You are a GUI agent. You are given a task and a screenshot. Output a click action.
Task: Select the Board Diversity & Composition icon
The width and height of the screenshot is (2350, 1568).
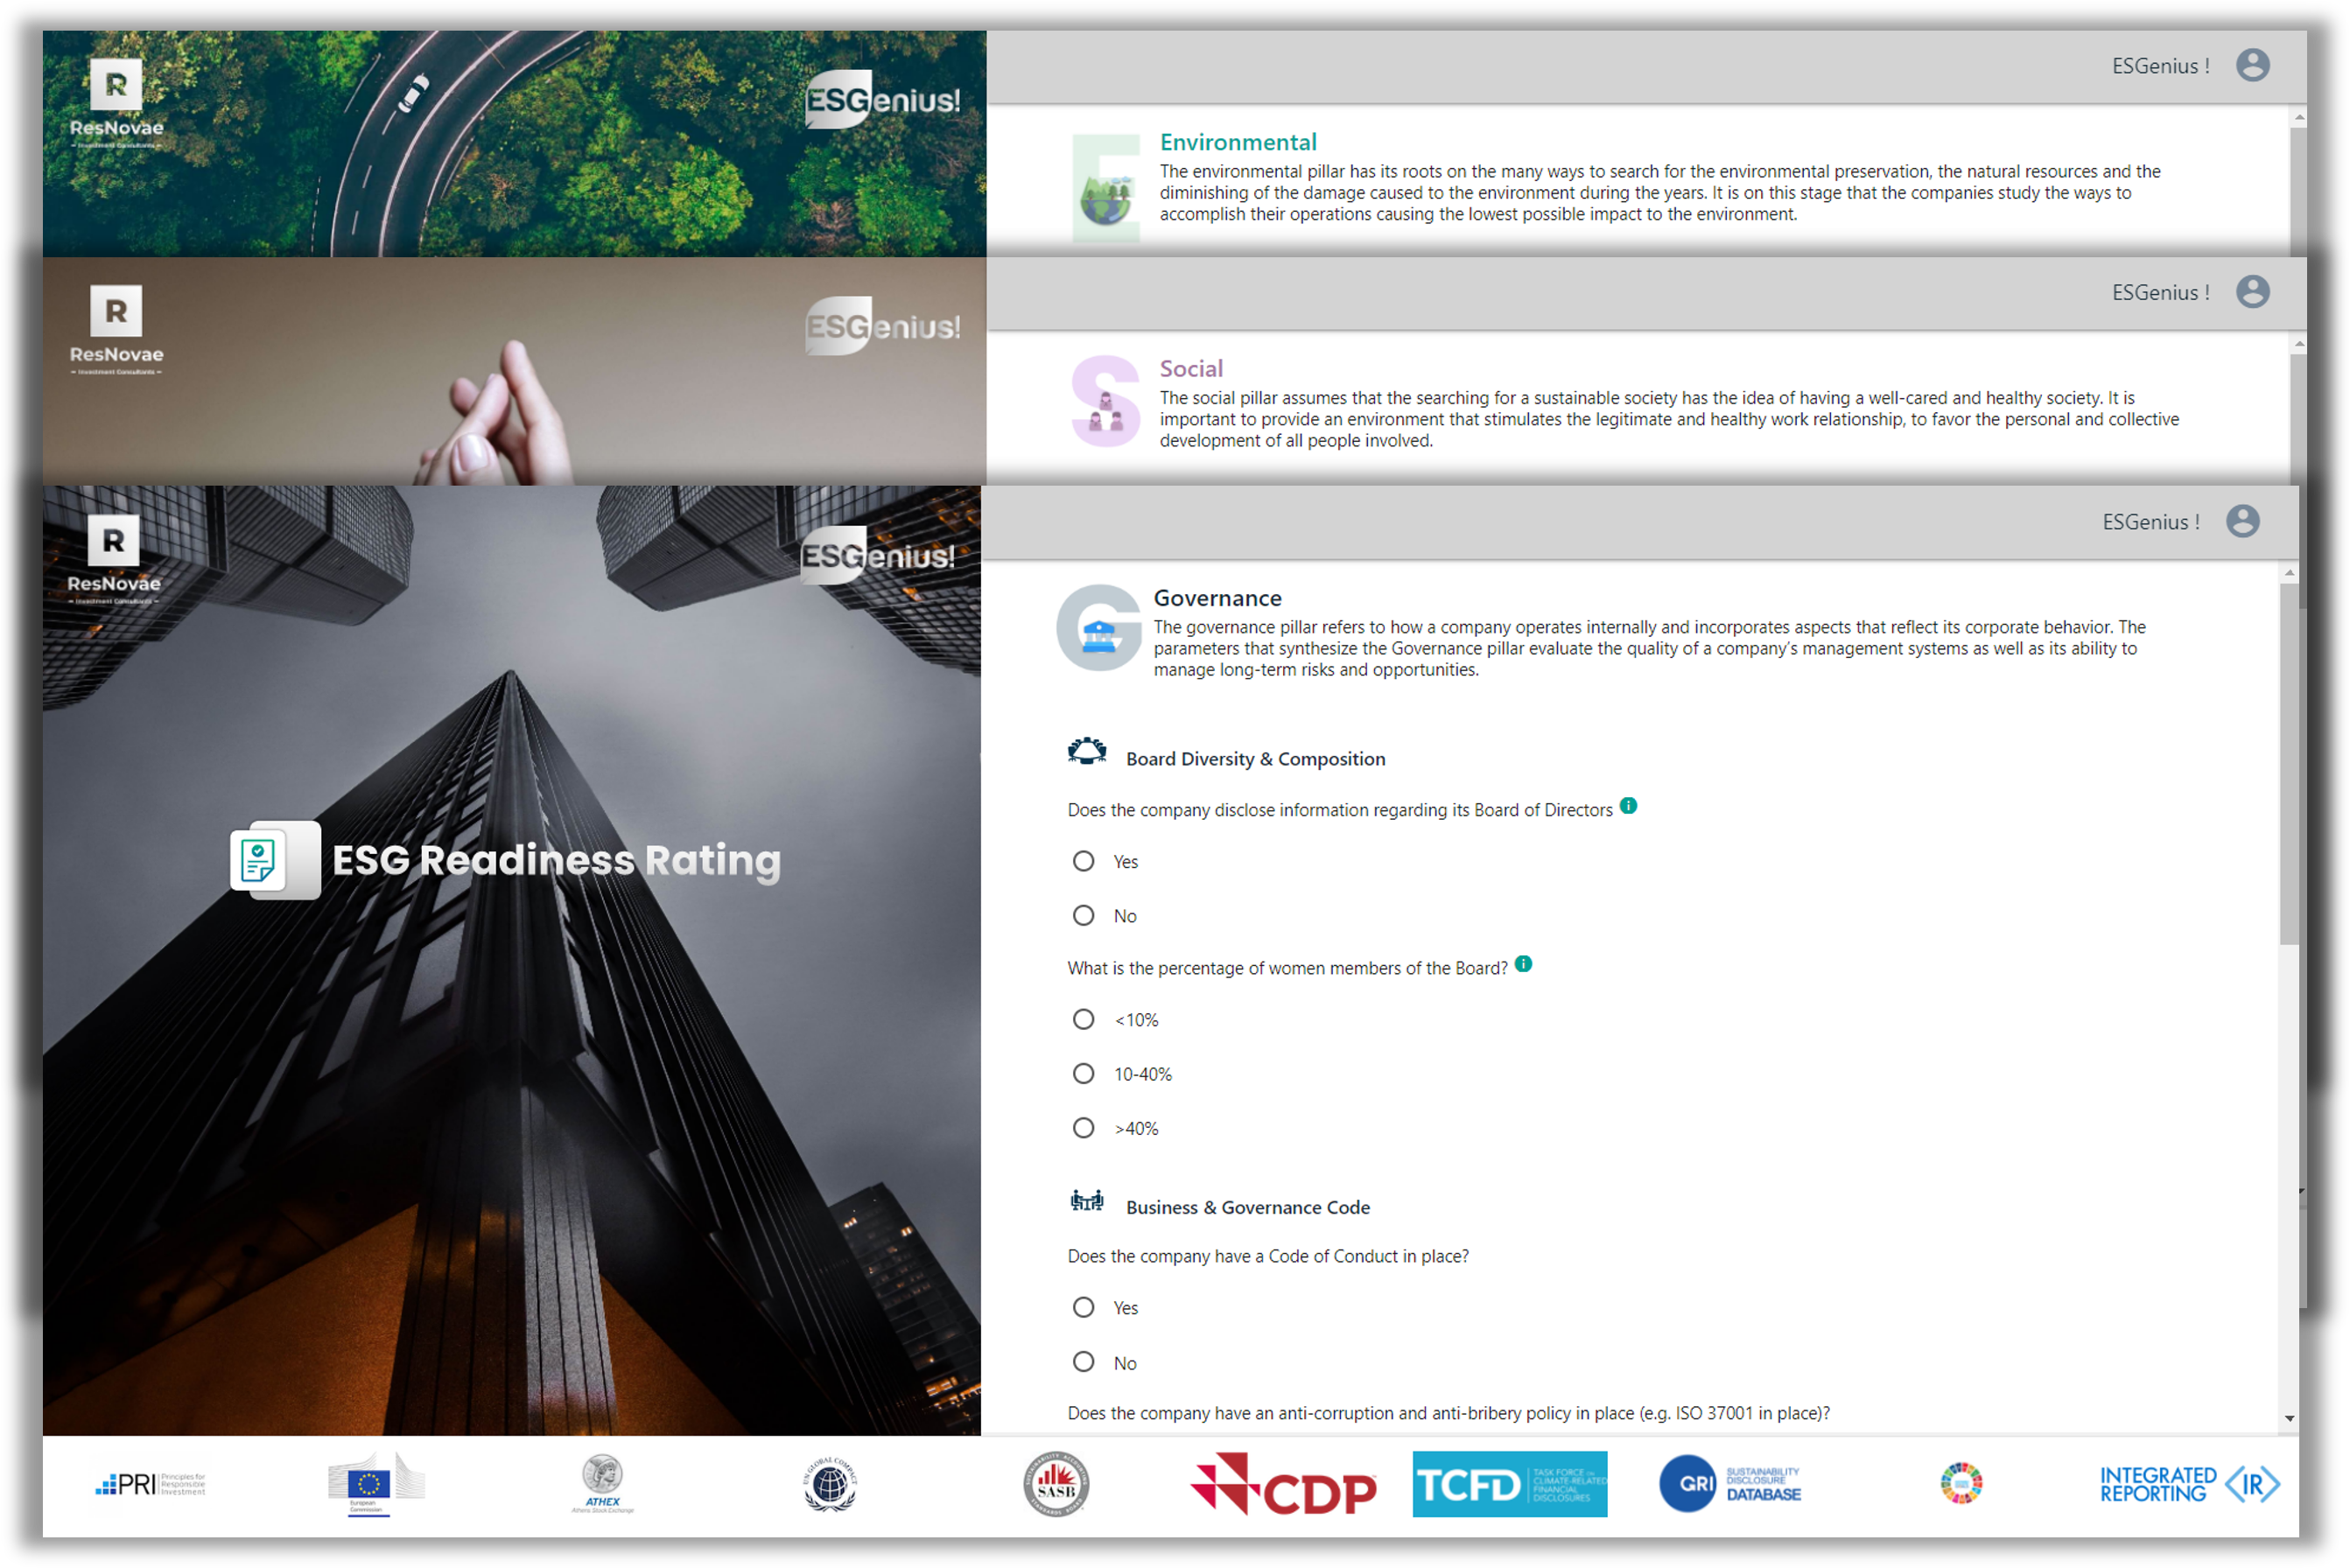tap(1087, 752)
